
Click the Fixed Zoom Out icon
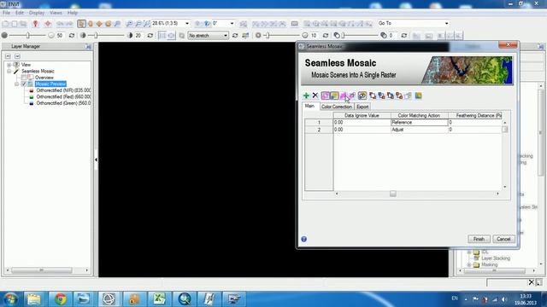[138, 24]
